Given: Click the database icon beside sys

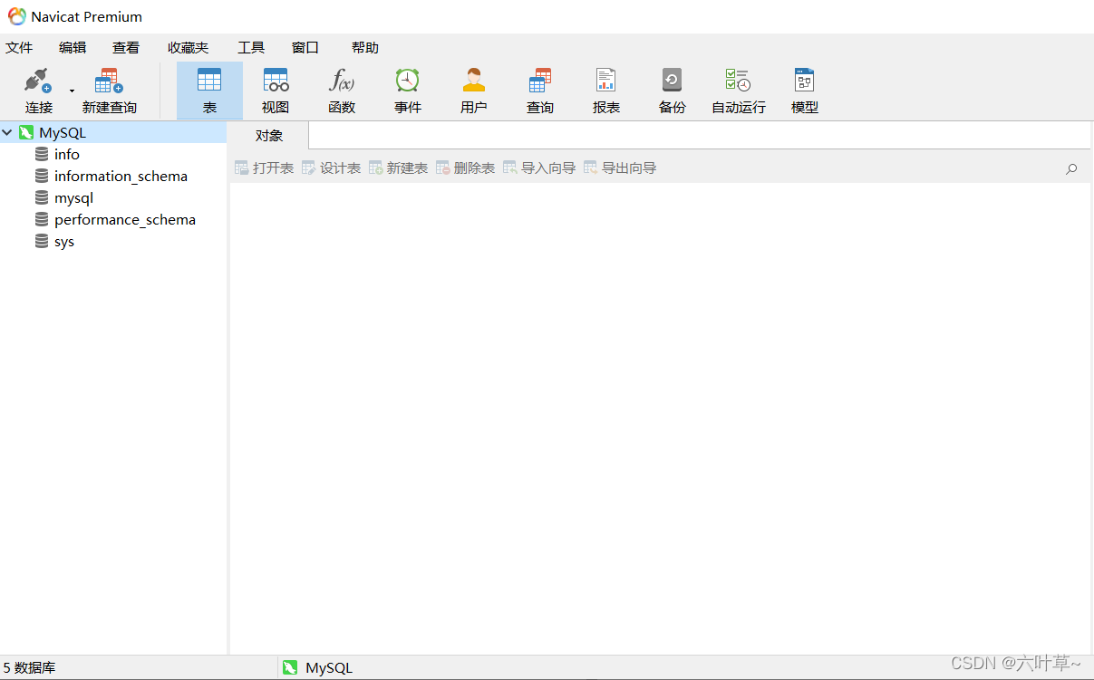Looking at the screenshot, I should 42,242.
